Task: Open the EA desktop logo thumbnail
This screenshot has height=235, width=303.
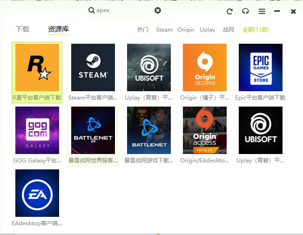Action: [37, 193]
